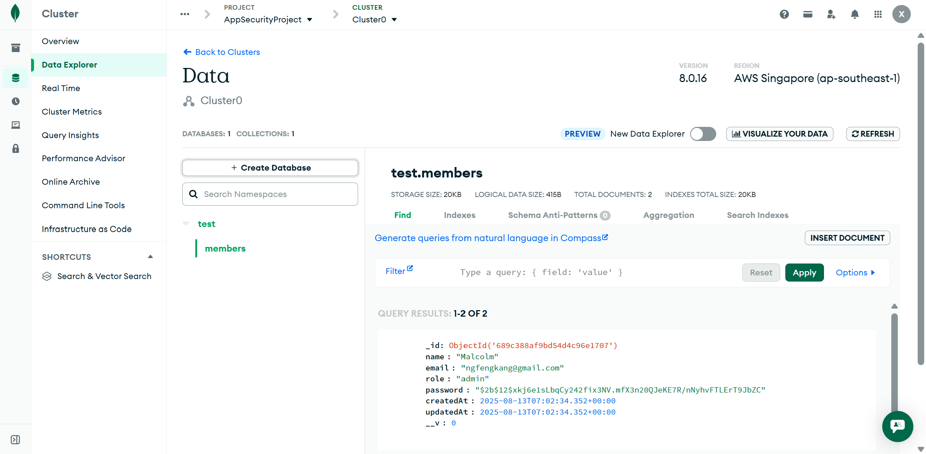Open the billing card icon

click(808, 14)
